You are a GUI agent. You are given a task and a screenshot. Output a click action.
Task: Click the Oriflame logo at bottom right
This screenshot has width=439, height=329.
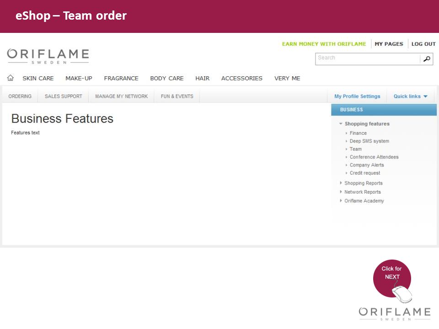pyautogui.click(x=395, y=314)
